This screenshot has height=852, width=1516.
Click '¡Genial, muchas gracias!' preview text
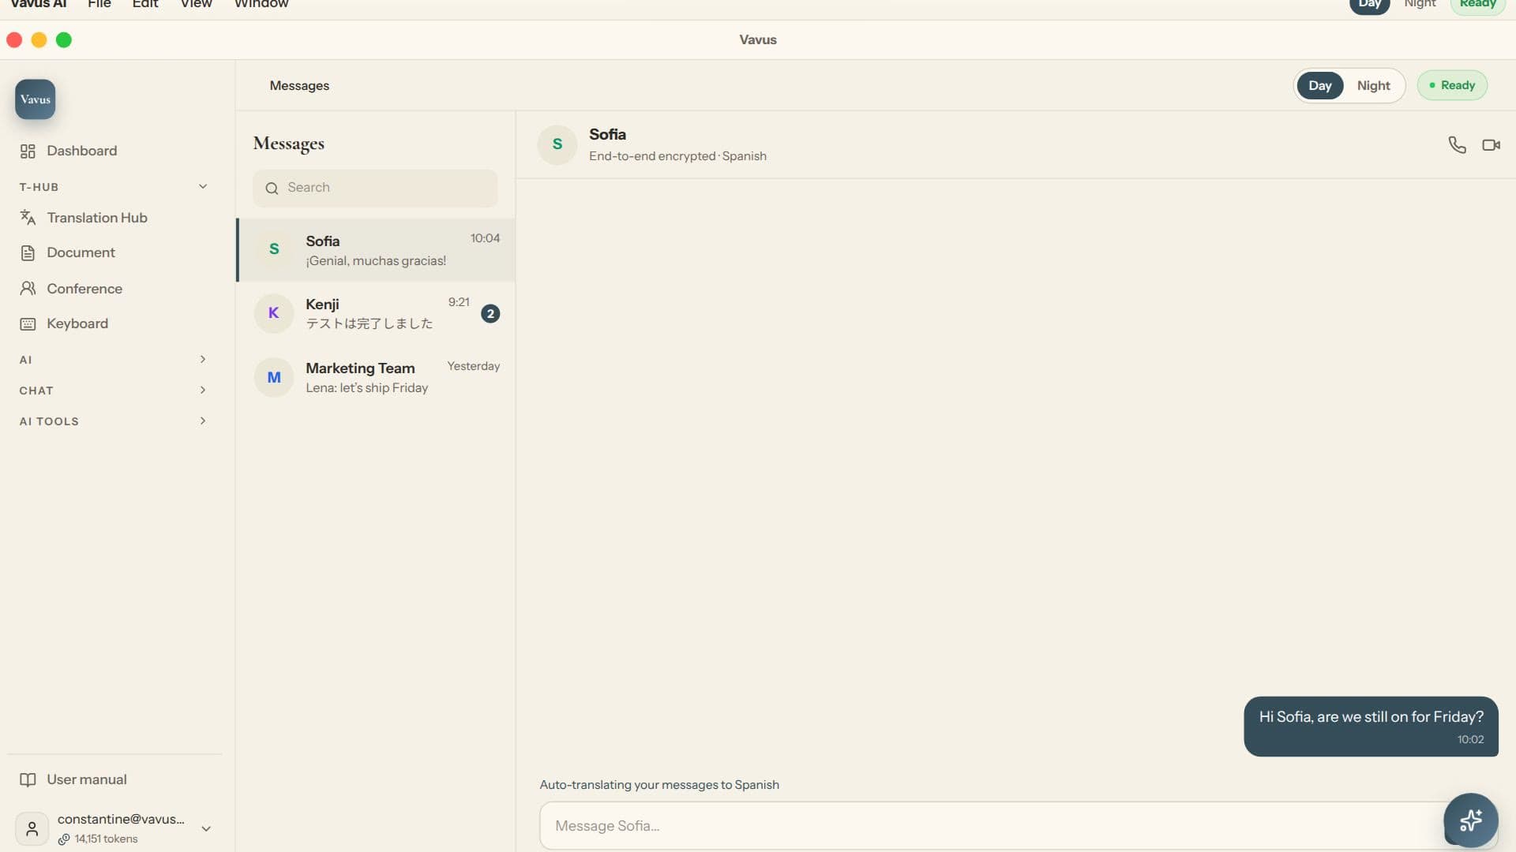click(x=376, y=261)
